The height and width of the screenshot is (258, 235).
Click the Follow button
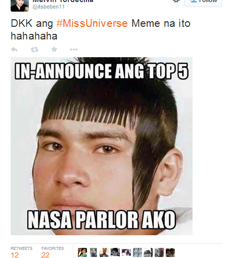[x=203, y=3]
